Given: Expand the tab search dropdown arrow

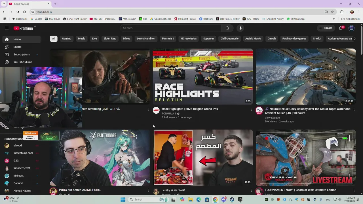Looking at the screenshot, I should [4, 4].
